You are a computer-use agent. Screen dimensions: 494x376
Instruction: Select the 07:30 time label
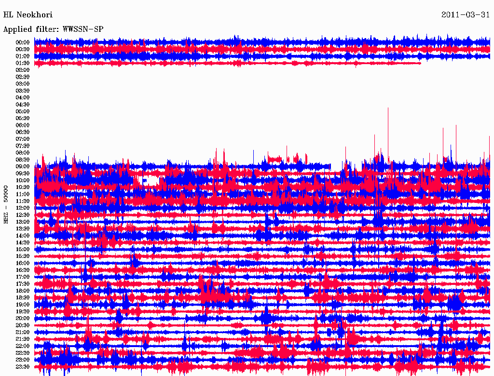22,146
